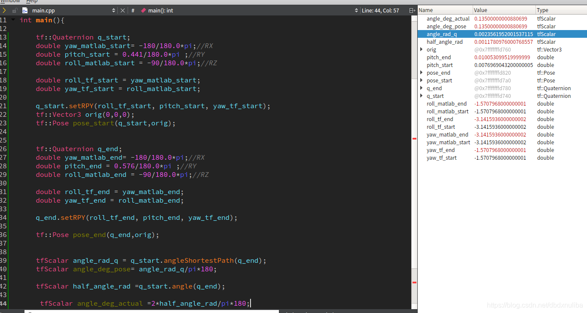
Task: Select the angle_rad_q variable row
Action: coord(502,34)
